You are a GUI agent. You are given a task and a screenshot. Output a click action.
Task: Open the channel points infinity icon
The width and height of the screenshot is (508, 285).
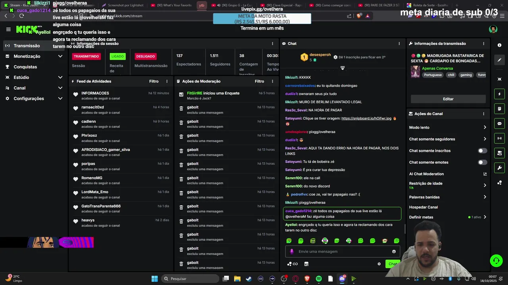click(292, 264)
